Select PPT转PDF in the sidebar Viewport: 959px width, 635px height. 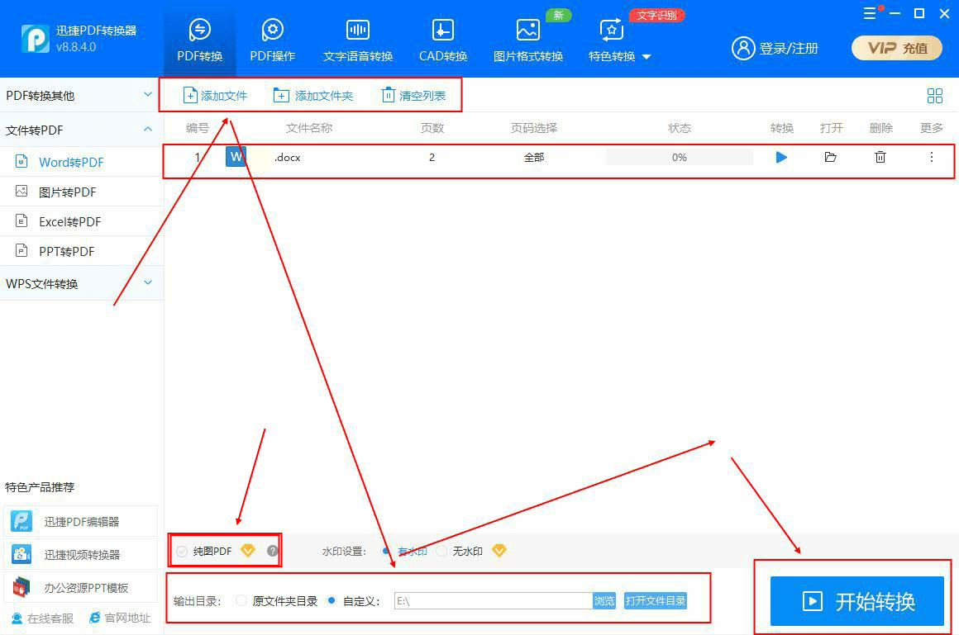66,251
